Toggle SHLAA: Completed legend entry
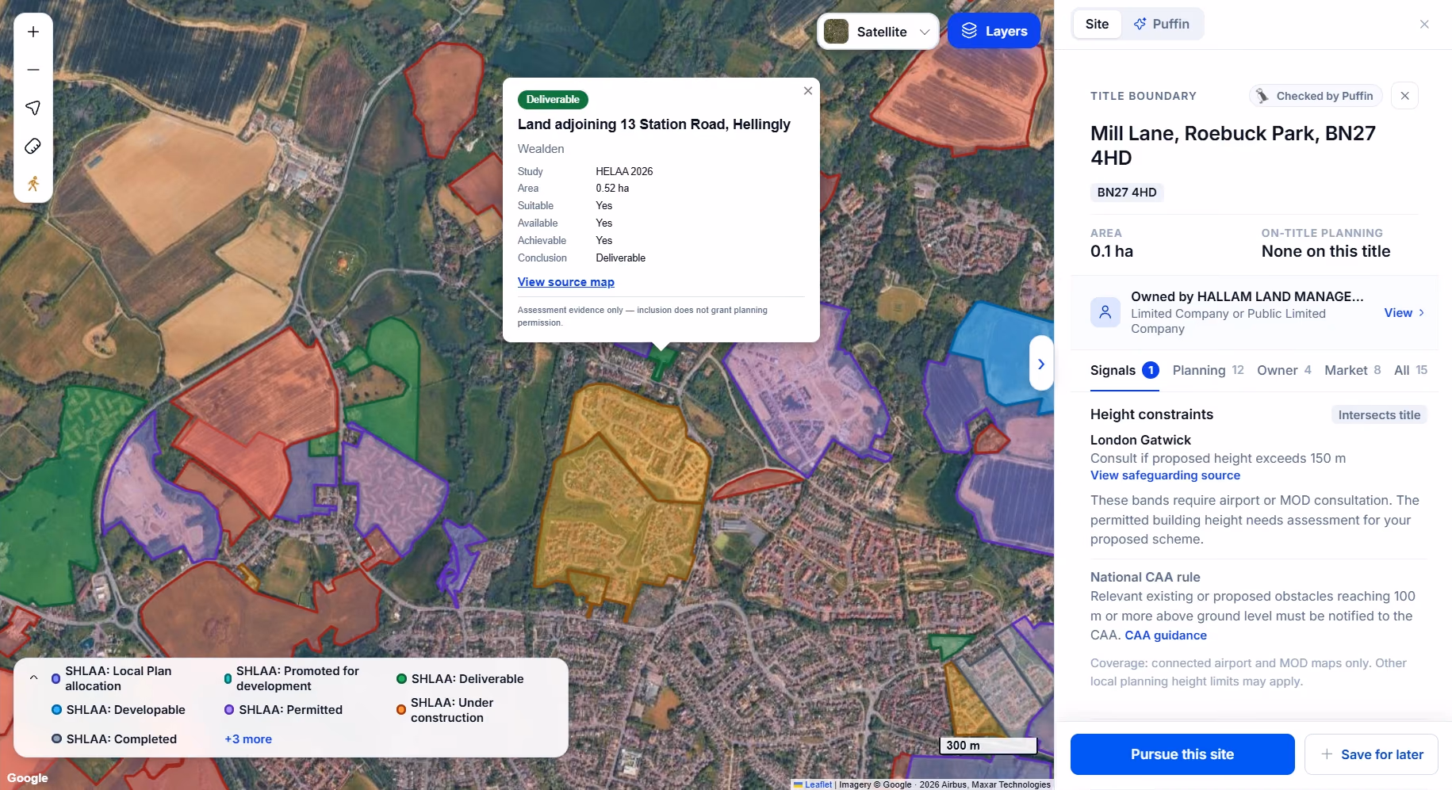Viewport: 1452px width, 790px height. [114, 739]
